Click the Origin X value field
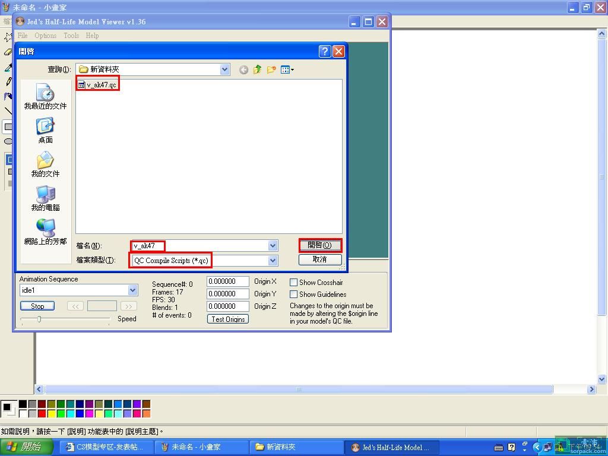This screenshot has width=608, height=456. 228,281
